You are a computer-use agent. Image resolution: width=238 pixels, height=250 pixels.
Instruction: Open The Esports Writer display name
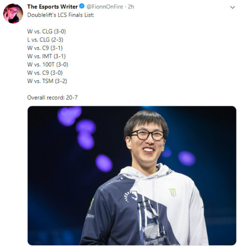pyautogui.click(x=53, y=7)
